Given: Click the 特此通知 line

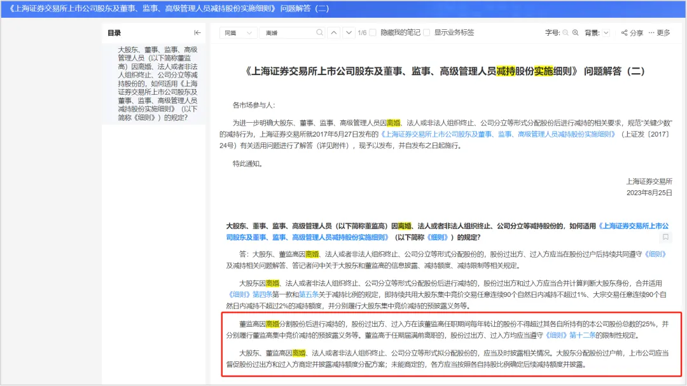Looking at the screenshot, I should click(247, 164).
